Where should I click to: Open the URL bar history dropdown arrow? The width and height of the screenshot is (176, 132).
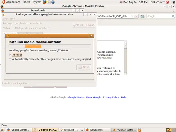(x=136, y=16)
